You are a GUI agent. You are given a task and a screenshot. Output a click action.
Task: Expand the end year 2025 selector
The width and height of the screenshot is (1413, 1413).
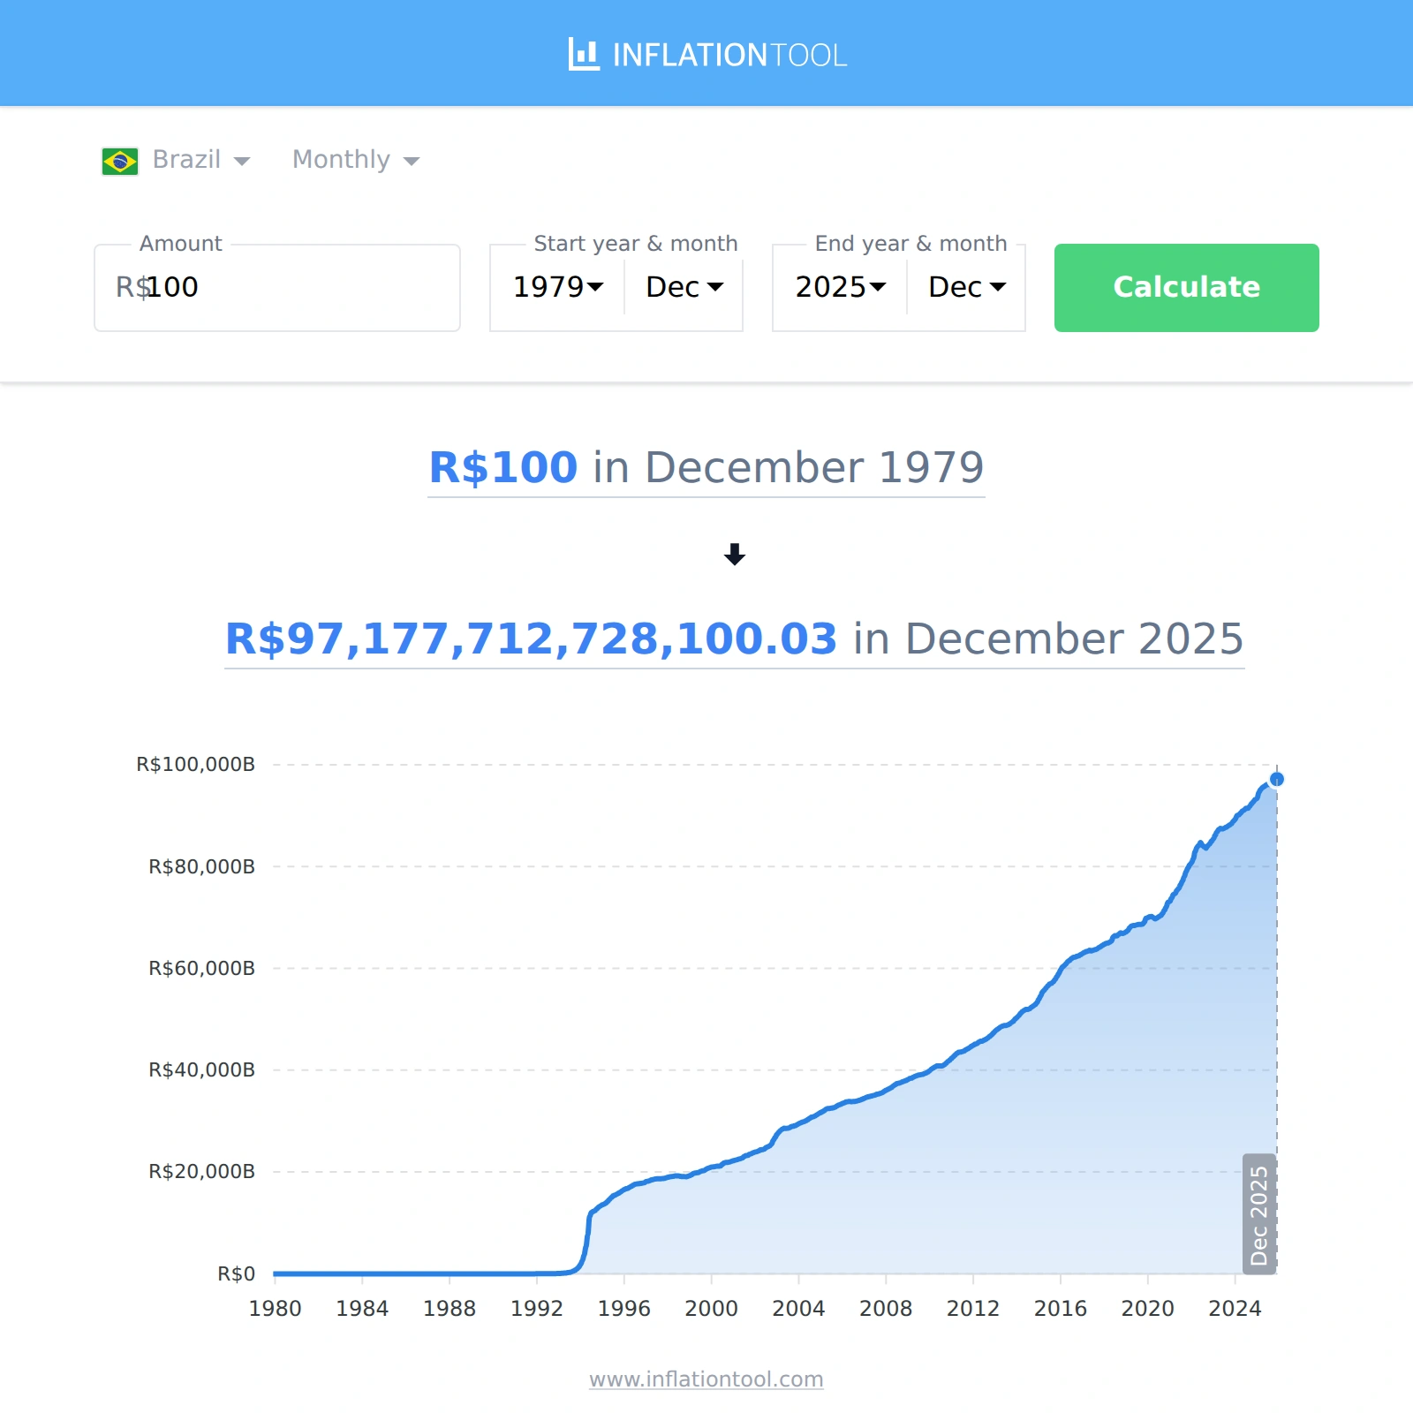(x=841, y=287)
